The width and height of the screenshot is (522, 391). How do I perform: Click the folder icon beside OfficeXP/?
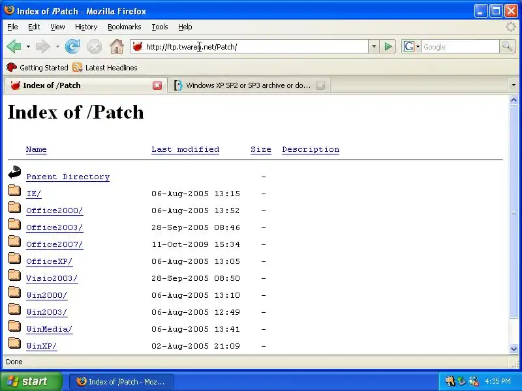coord(14,258)
